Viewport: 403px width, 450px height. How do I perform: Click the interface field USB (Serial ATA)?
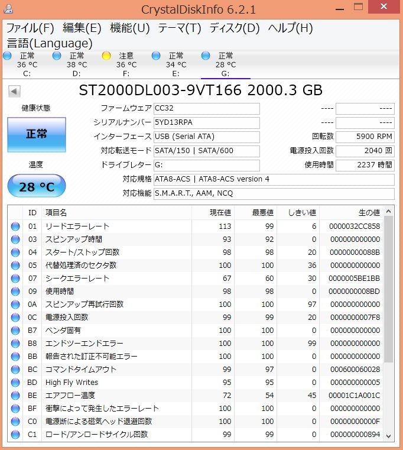click(x=207, y=137)
